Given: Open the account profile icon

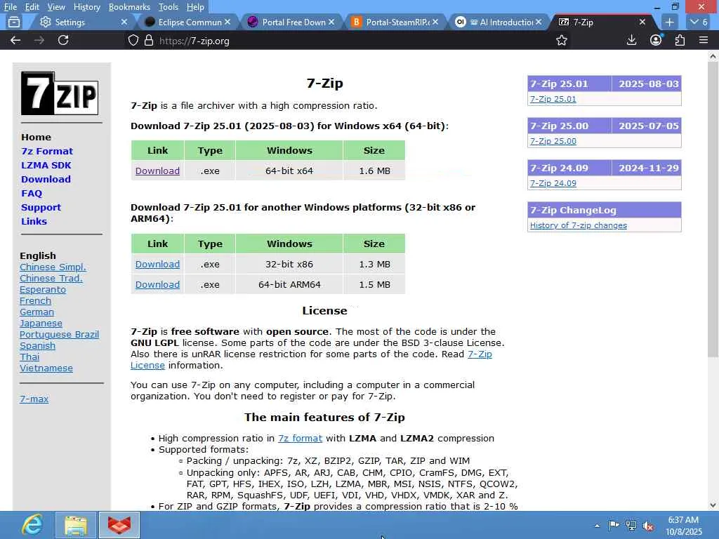Looking at the screenshot, I should click(x=657, y=40).
